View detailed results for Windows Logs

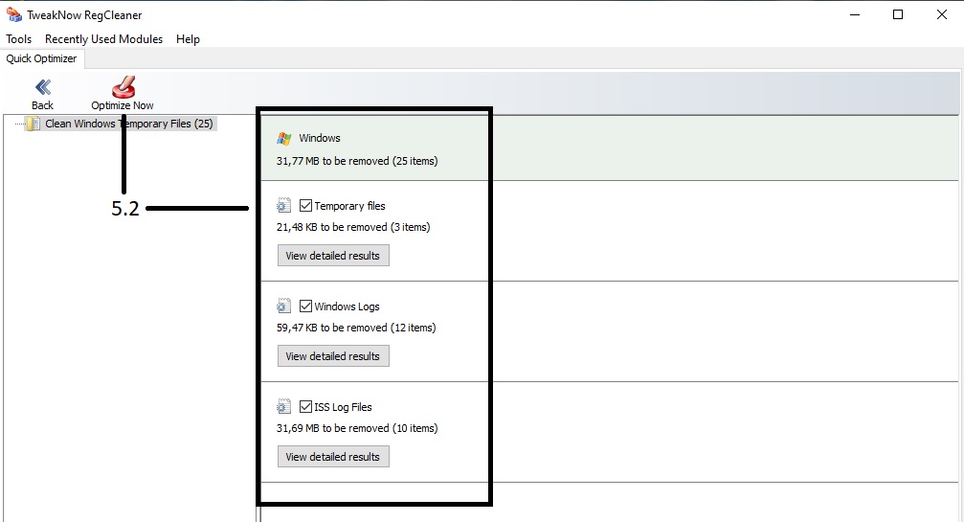pos(333,356)
